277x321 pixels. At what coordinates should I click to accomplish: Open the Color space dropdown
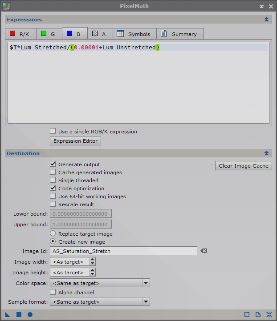point(100,283)
